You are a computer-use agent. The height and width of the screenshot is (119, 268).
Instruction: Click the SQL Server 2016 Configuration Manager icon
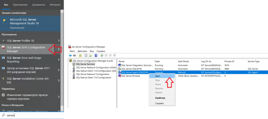3,47
